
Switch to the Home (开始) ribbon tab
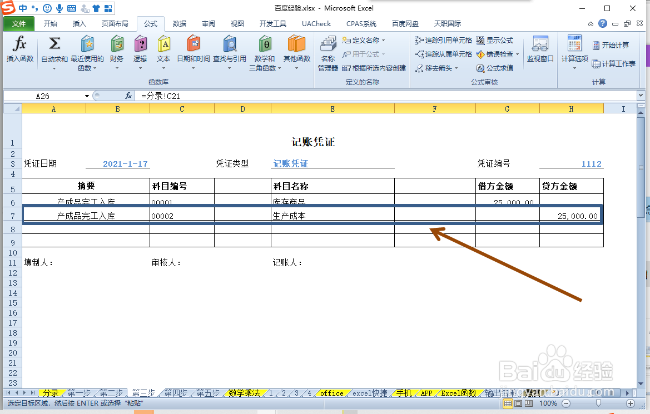click(x=51, y=24)
